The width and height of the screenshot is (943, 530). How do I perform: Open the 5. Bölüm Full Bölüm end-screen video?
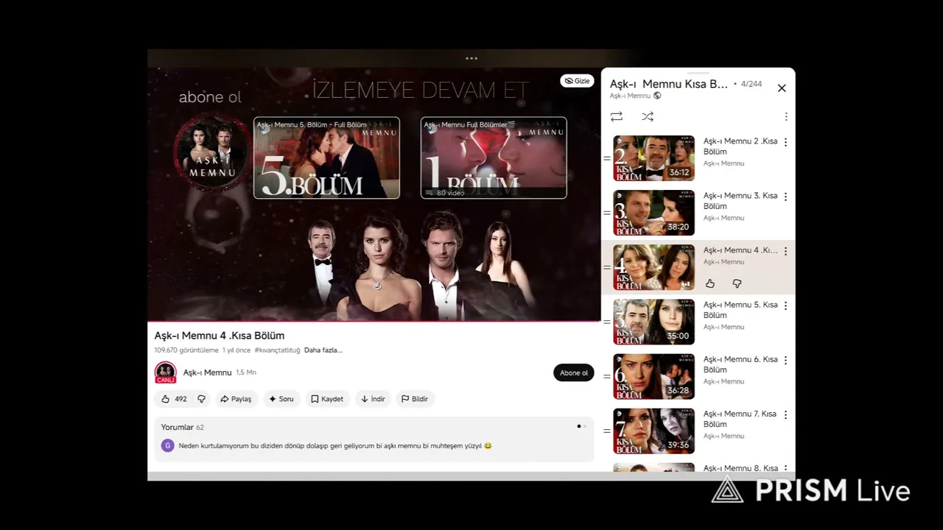pos(326,158)
